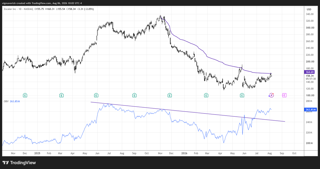
Task: Click the USD currency label
Action: coord(309,9)
